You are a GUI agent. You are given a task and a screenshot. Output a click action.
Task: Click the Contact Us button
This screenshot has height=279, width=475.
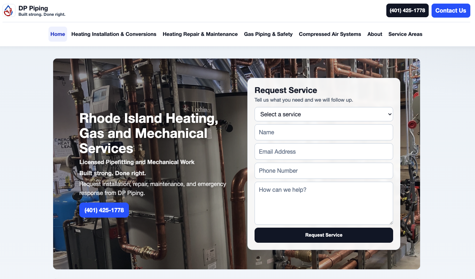451,10
